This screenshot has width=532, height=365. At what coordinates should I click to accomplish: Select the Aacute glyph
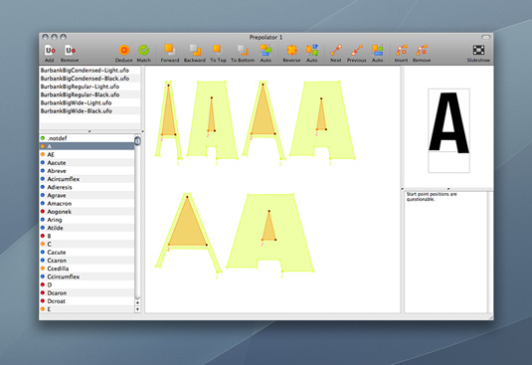click(x=87, y=163)
